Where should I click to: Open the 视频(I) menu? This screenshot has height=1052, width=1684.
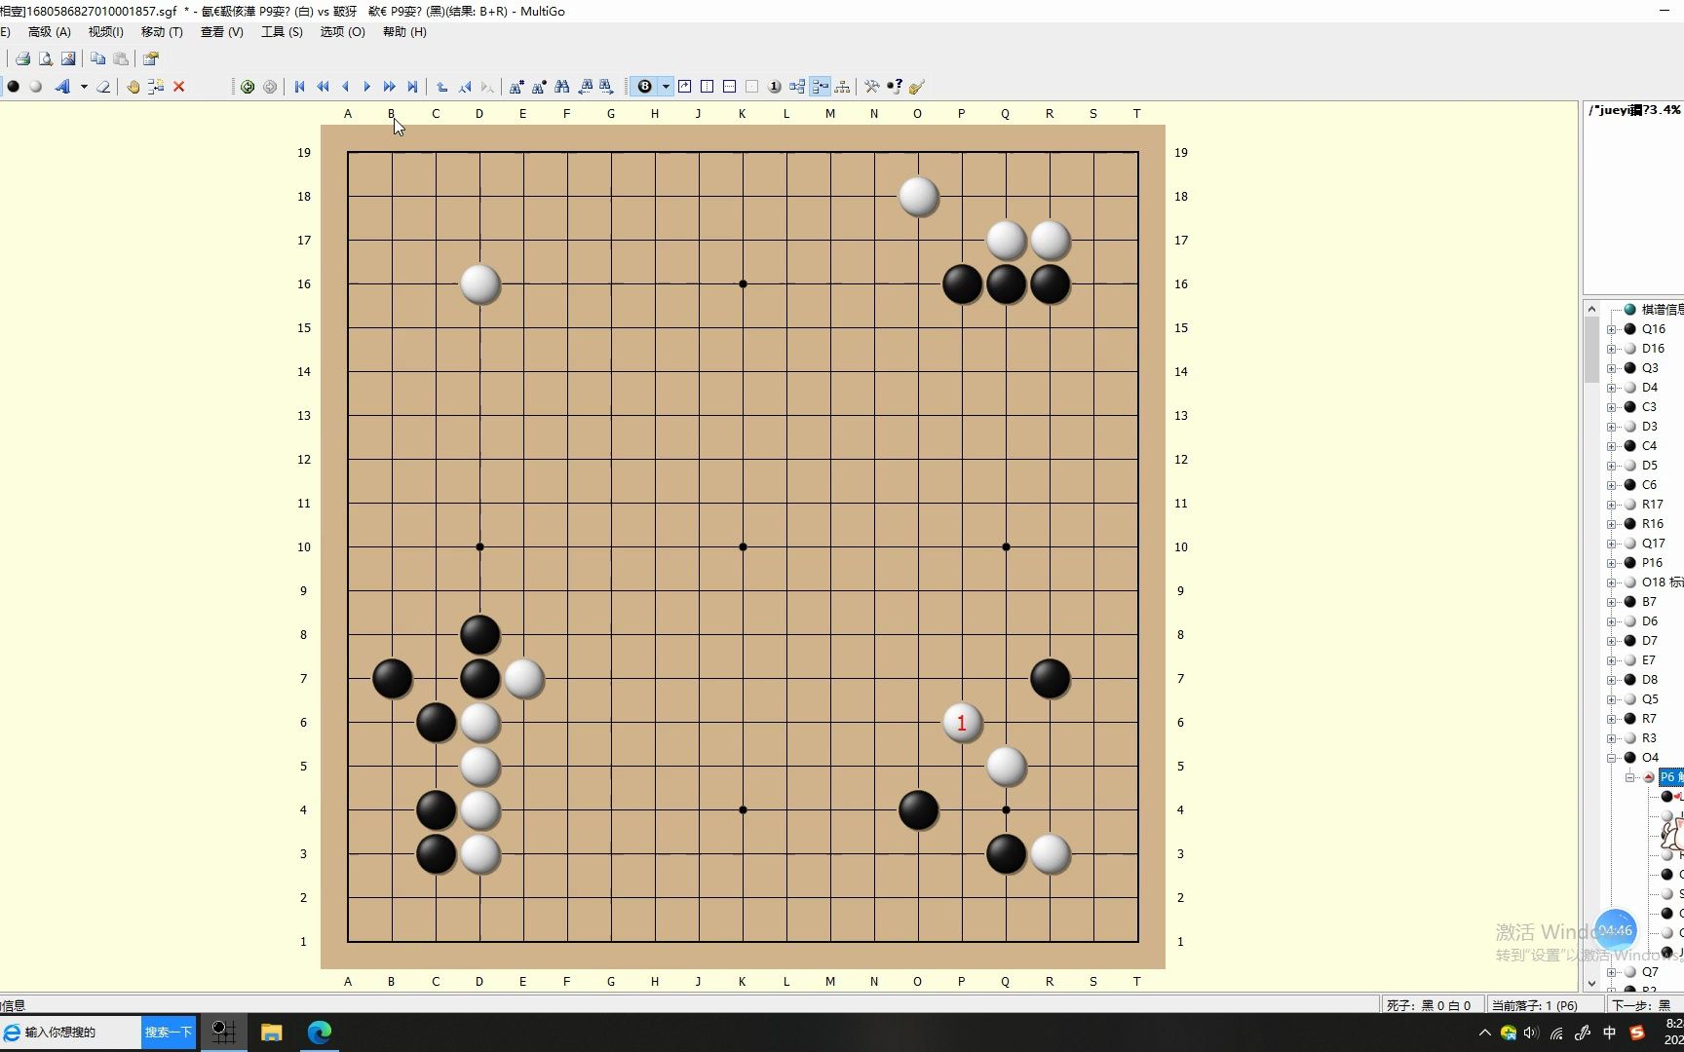(x=106, y=32)
